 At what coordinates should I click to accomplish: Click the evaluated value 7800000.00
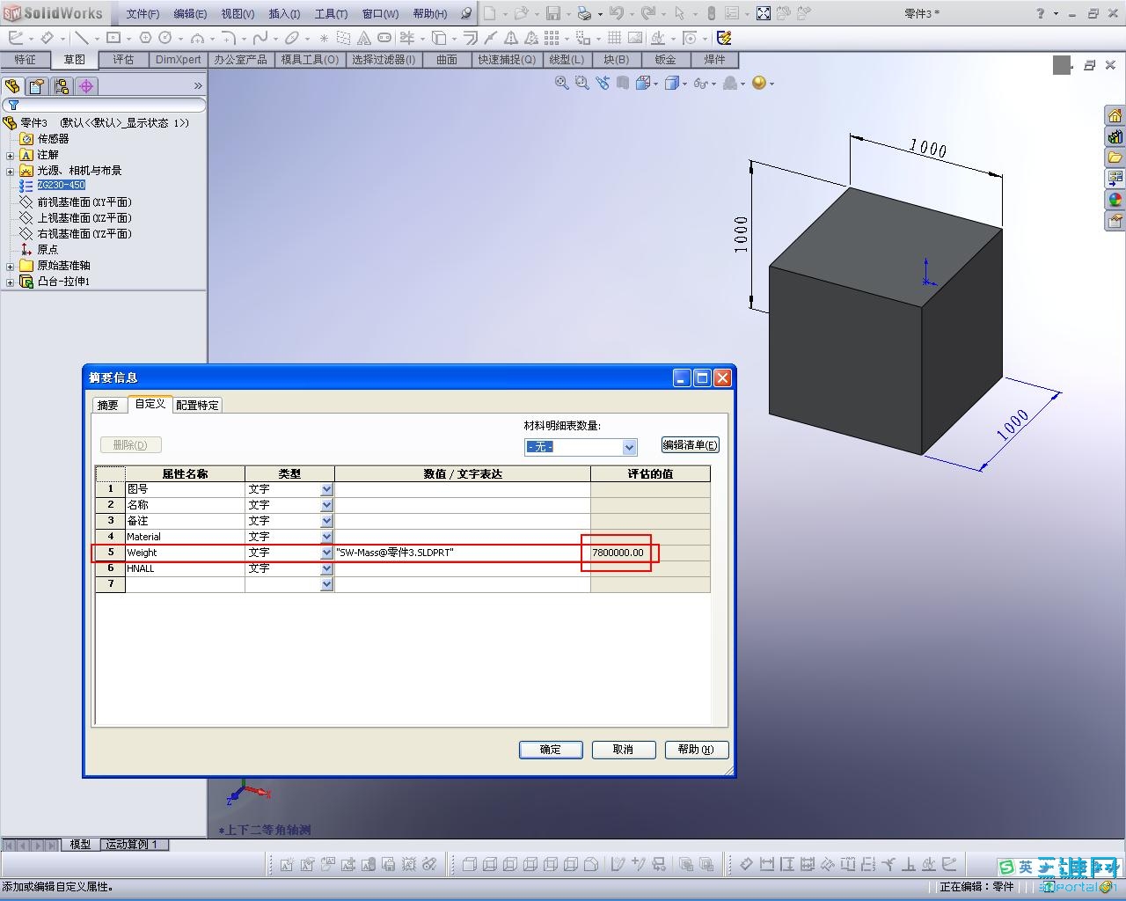click(x=618, y=553)
